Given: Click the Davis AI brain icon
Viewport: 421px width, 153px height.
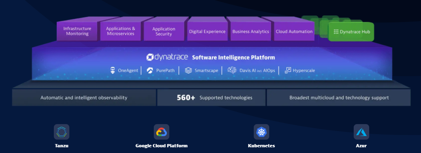Looking at the screenshot, I should point(232,70).
